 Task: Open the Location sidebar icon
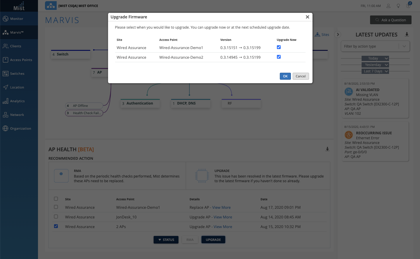pos(6,87)
